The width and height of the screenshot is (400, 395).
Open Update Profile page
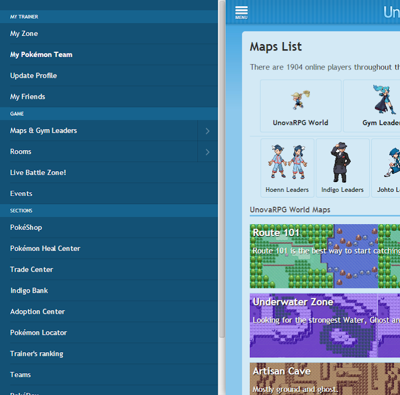[x=33, y=76]
